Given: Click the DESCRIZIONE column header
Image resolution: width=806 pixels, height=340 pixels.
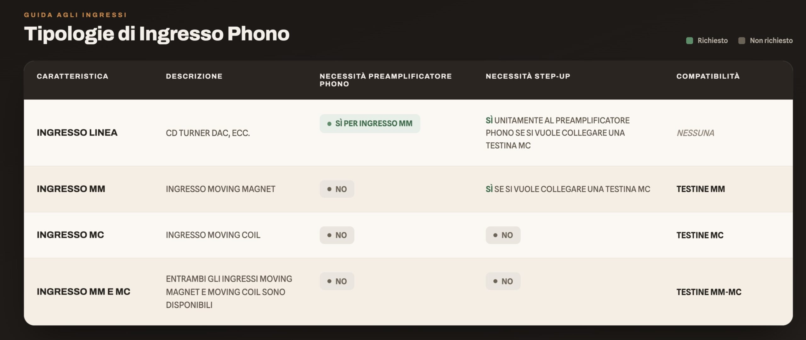Looking at the screenshot, I should pyautogui.click(x=194, y=76).
